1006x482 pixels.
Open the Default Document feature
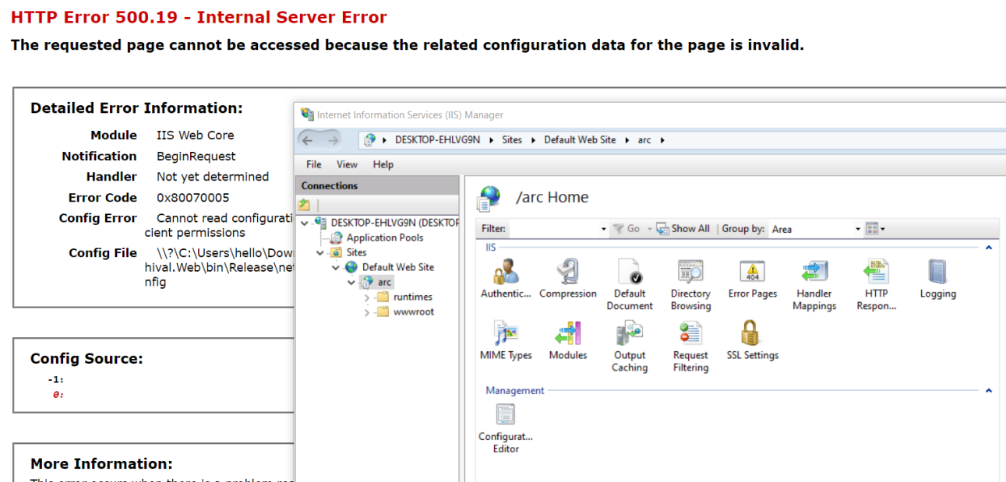coord(629,285)
